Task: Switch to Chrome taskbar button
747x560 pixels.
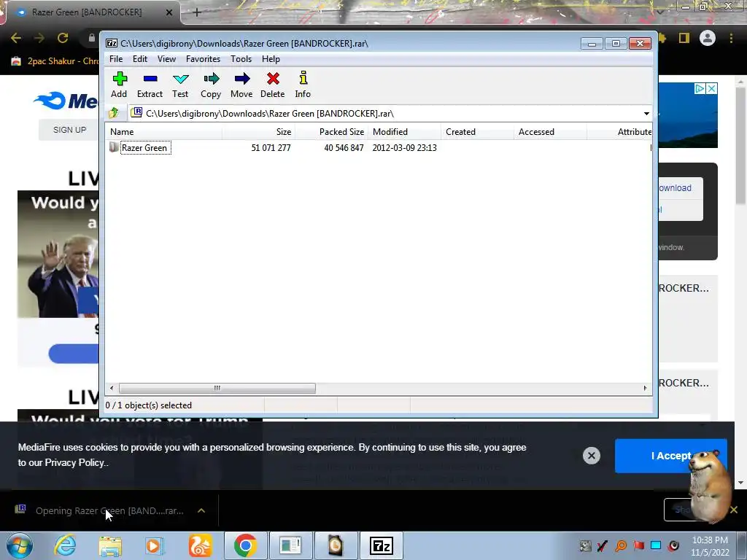Action: click(x=245, y=545)
